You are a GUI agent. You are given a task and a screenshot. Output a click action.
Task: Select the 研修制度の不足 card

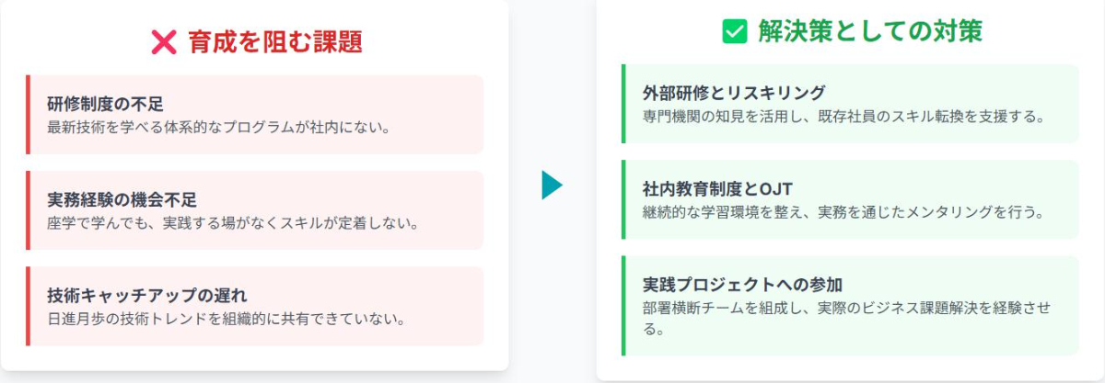coord(254,114)
